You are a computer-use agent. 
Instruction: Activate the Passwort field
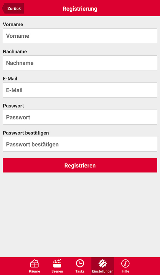[80, 117]
